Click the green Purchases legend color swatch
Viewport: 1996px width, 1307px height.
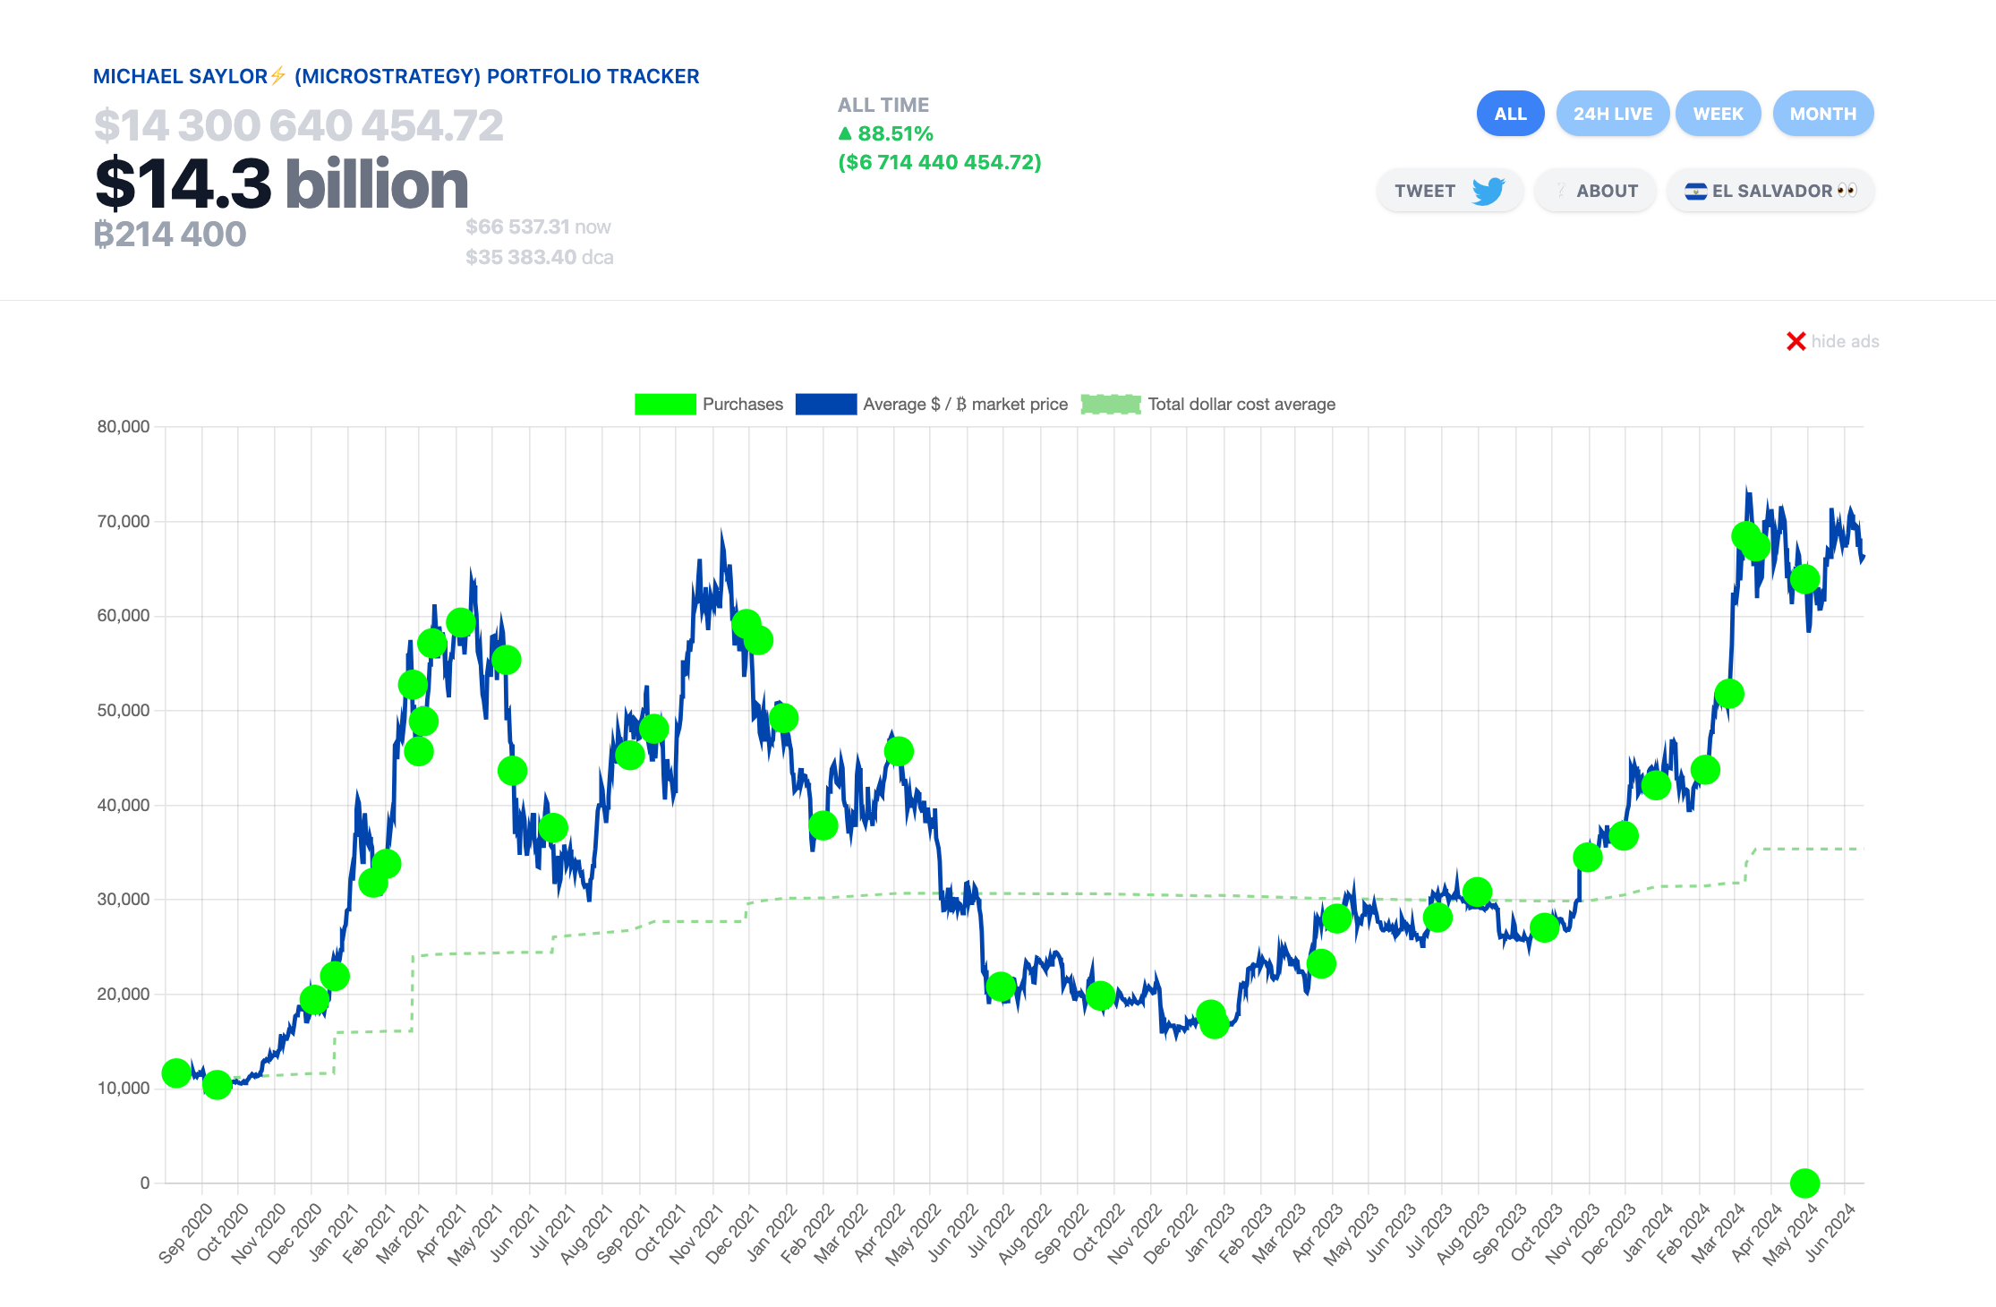[x=665, y=404]
